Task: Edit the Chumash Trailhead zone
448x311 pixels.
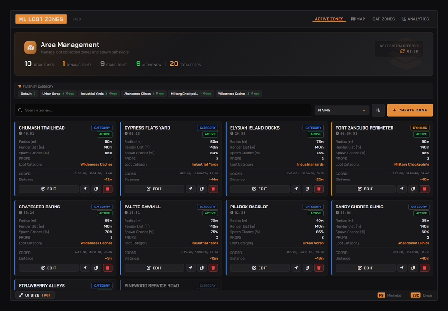Action: 49,189
